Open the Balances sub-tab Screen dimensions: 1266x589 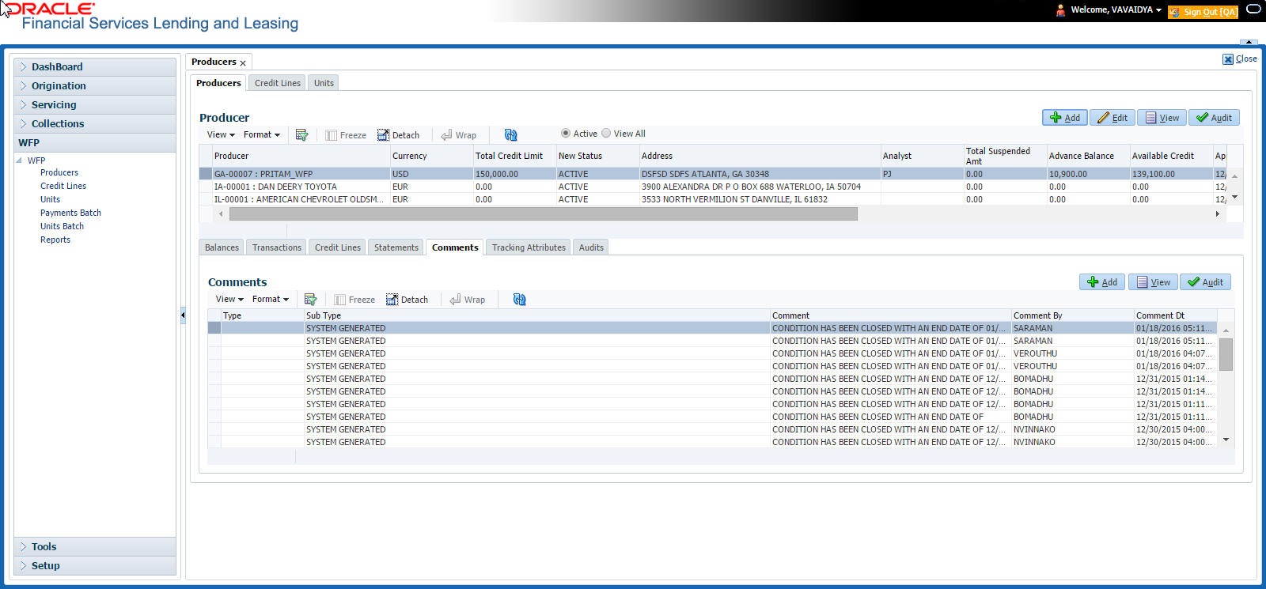[x=222, y=247]
